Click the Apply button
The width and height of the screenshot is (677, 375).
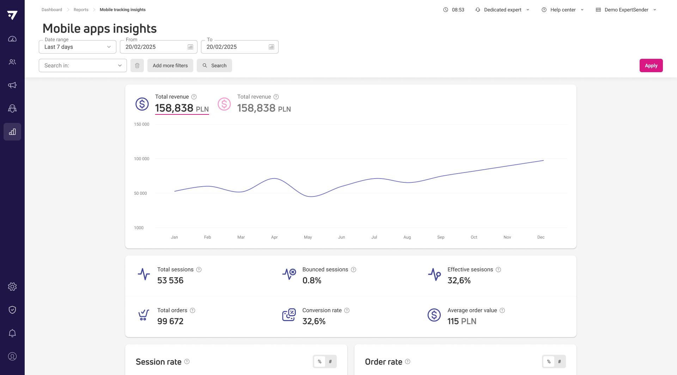pyautogui.click(x=651, y=65)
